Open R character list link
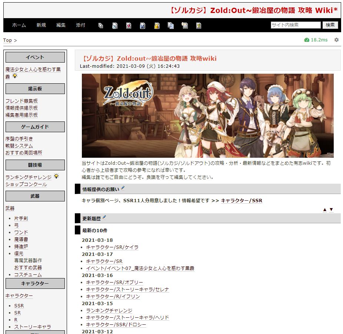Screen dimensions: 343x334 [16, 320]
